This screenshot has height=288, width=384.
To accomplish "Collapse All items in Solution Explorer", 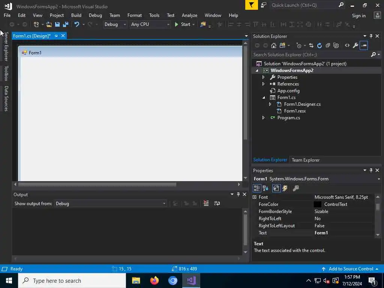I will tap(328, 45).
